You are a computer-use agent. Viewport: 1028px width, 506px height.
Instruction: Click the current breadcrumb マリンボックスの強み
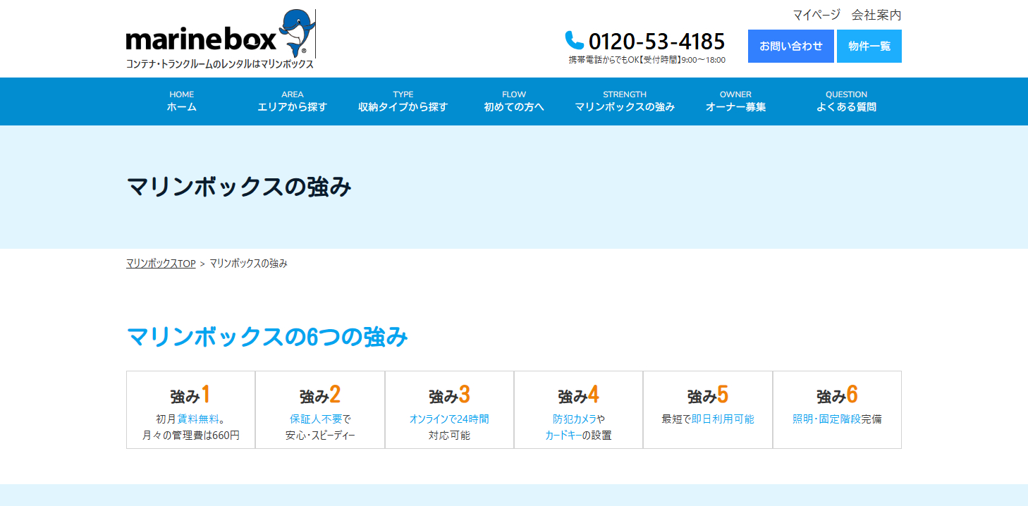pos(248,264)
